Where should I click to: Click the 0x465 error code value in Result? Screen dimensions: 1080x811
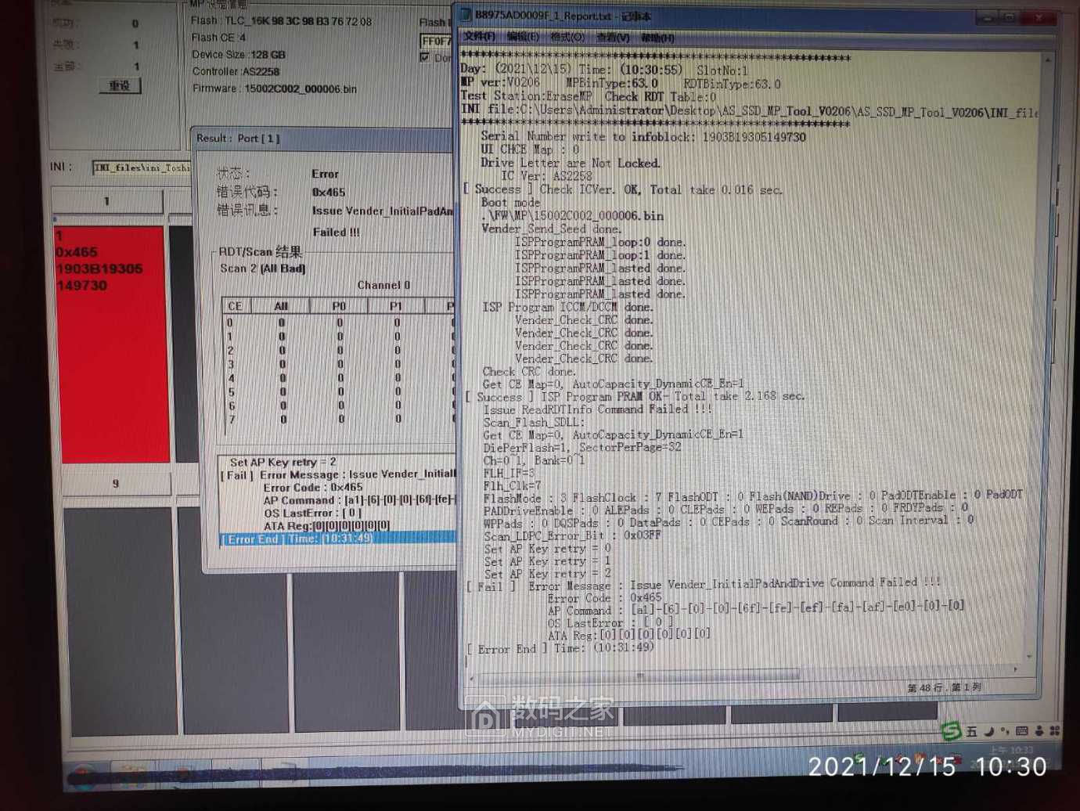click(329, 192)
